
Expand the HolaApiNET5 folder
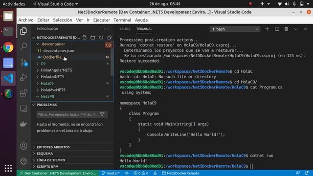click(x=72, y=77)
